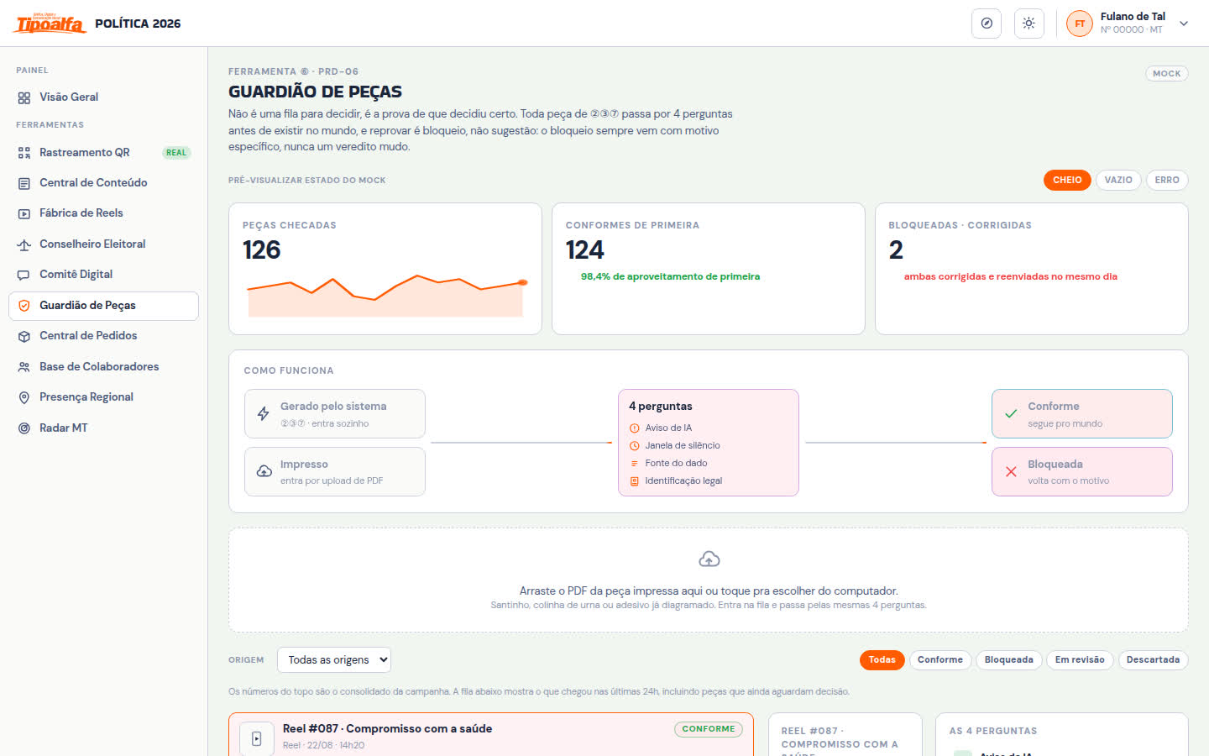1209x756 pixels.
Task: Click the Comitê Digital chat icon
Action: [24, 275]
